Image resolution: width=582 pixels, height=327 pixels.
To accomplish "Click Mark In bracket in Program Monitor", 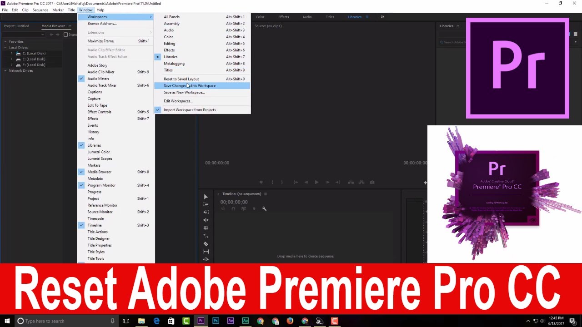I will point(272,182).
